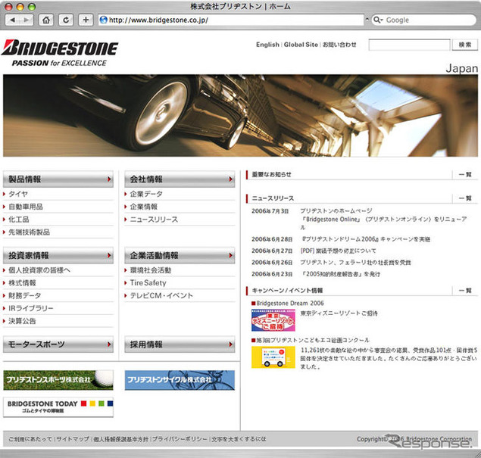Image resolution: width=481 pixels, height=458 pixels.
Task: Open the IRライブラリー link
Action: [30, 308]
